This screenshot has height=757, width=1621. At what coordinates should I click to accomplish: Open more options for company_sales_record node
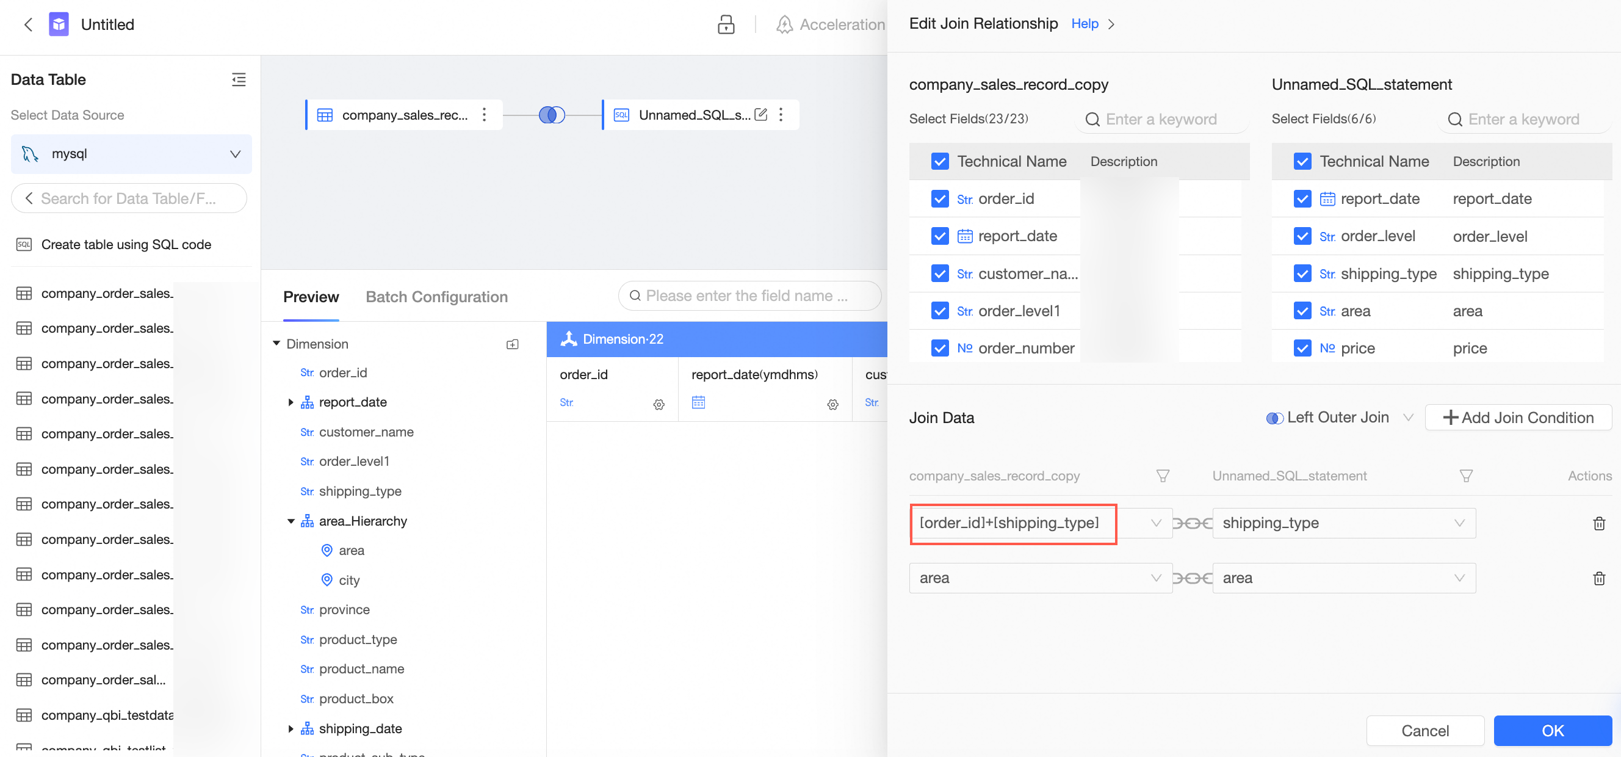[484, 115]
